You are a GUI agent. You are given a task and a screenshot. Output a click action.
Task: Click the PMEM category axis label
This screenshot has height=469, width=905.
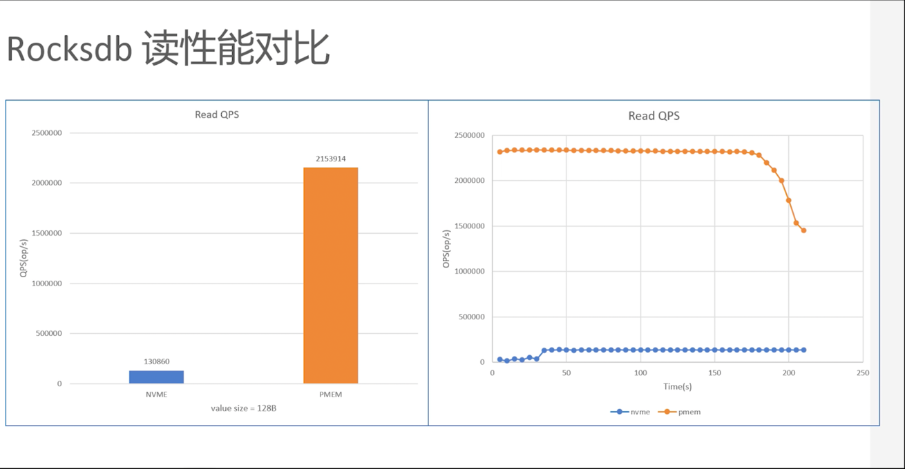331,395
